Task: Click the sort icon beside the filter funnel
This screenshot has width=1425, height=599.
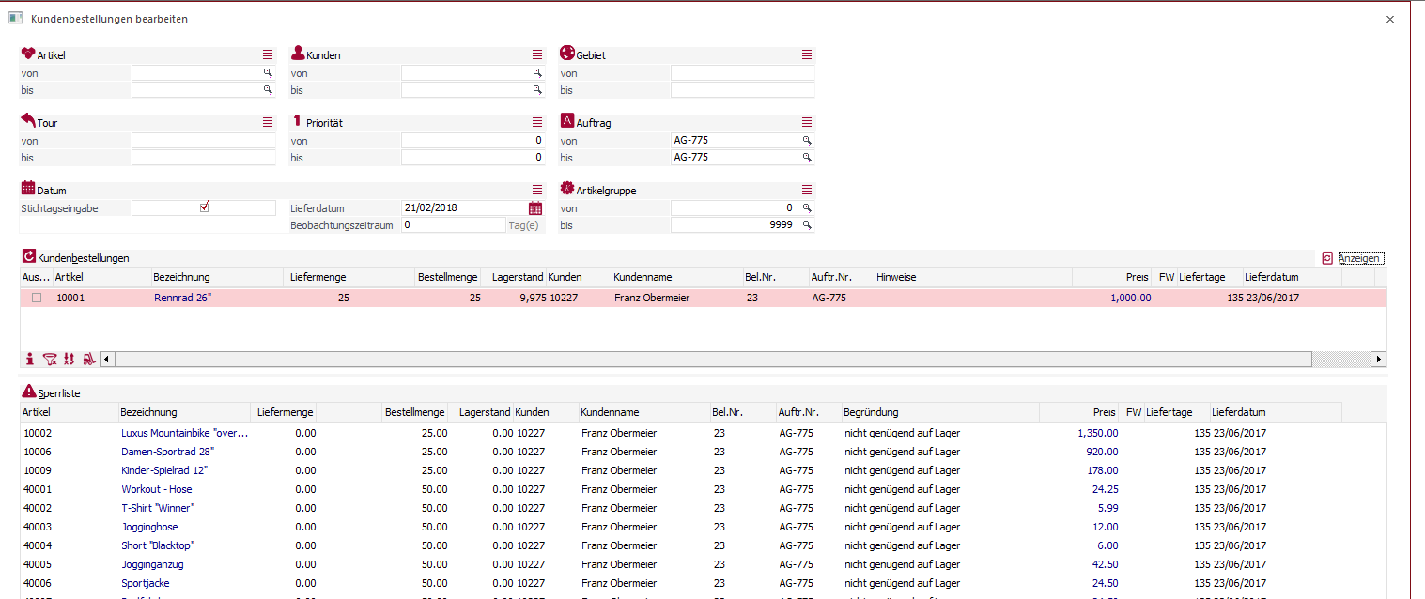Action: [69, 359]
